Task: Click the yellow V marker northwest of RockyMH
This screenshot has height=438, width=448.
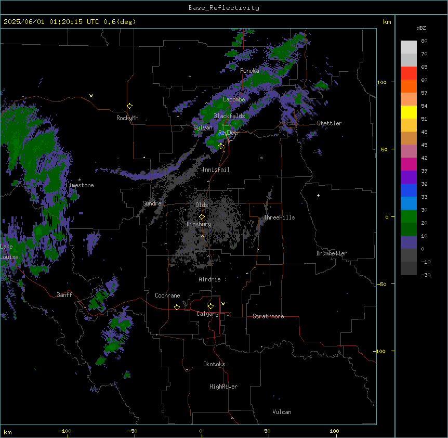Action: click(91, 96)
